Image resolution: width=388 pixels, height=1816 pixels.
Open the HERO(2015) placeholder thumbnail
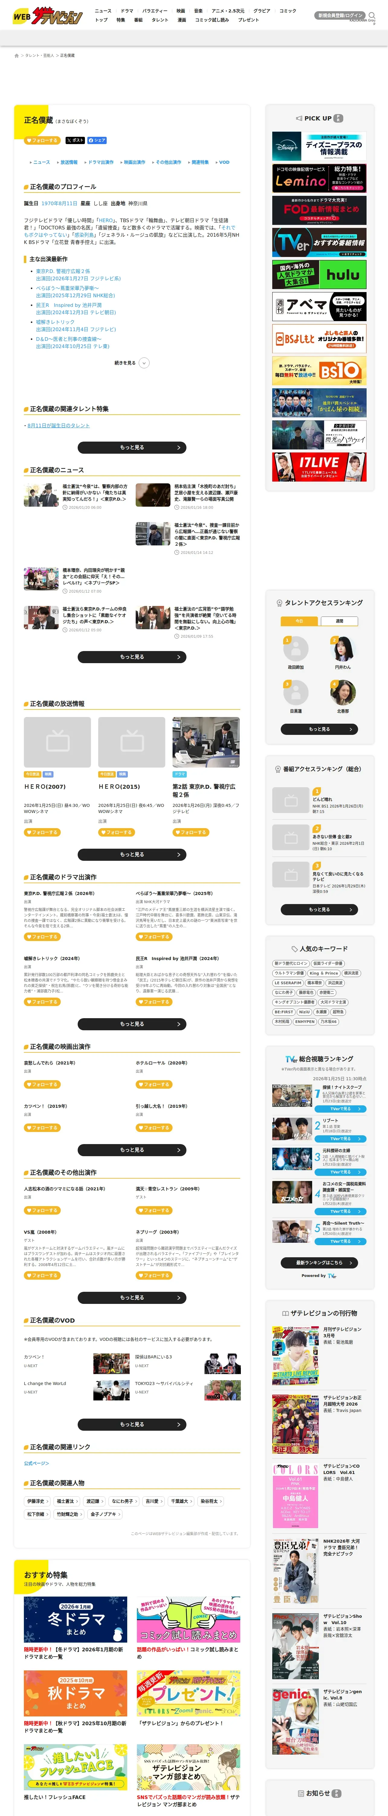[132, 742]
